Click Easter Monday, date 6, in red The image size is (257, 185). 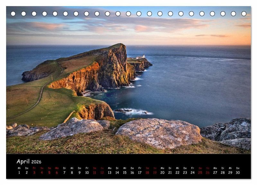pos(57,172)
